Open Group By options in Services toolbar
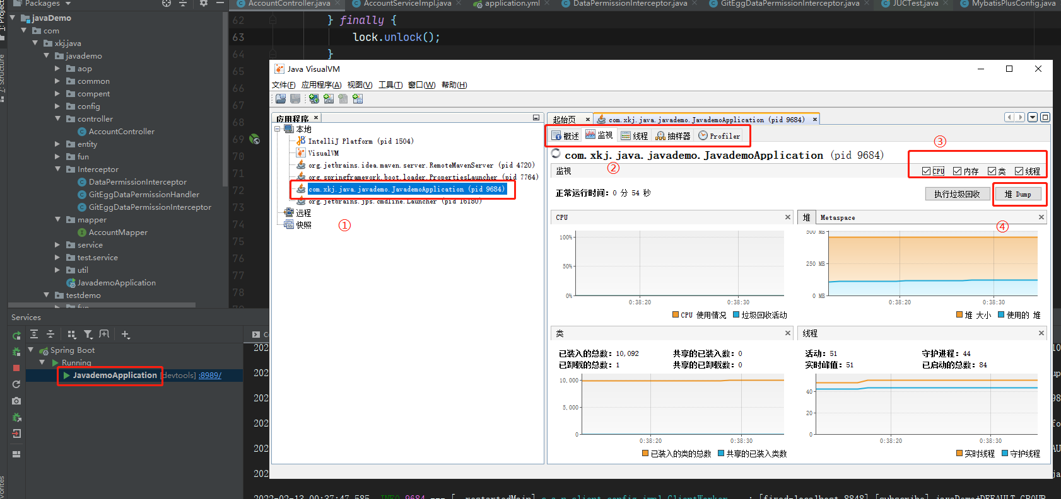 (x=72, y=335)
